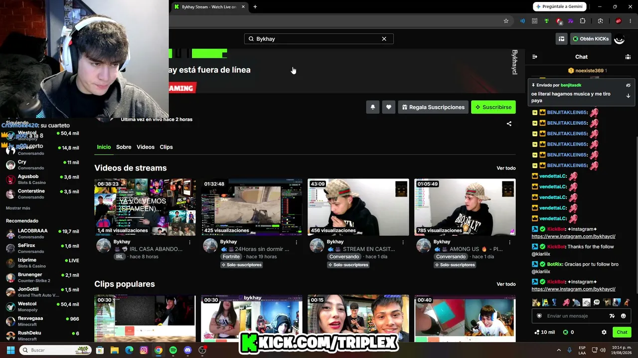Screen dimensions: 638x358
Task: Switch to the Sobre tab
Action: 124,147
